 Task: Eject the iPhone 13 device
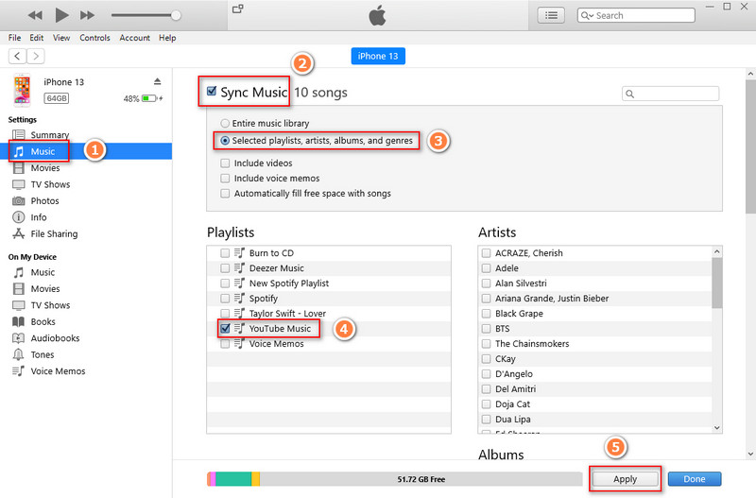coord(157,81)
